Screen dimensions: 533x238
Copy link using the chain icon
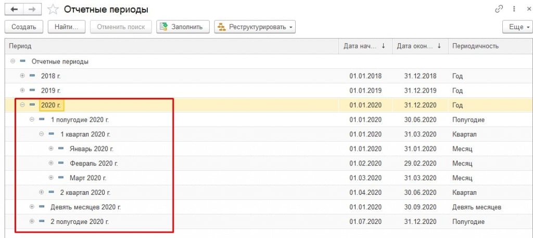point(498,9)
